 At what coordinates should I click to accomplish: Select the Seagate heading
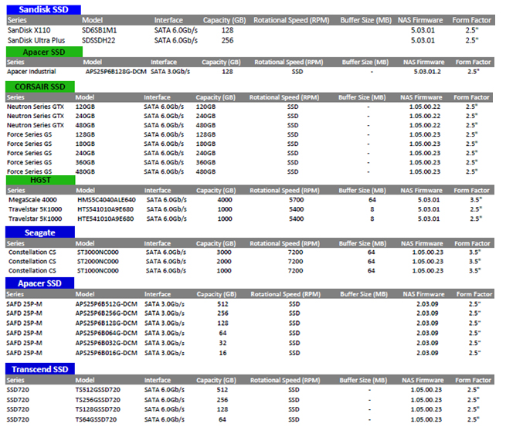(x=40, y=232)
